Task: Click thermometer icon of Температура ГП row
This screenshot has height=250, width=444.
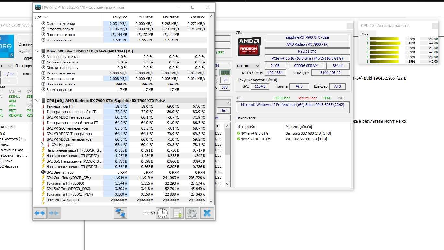Action: pyautogui.click(x=43, y=106)
